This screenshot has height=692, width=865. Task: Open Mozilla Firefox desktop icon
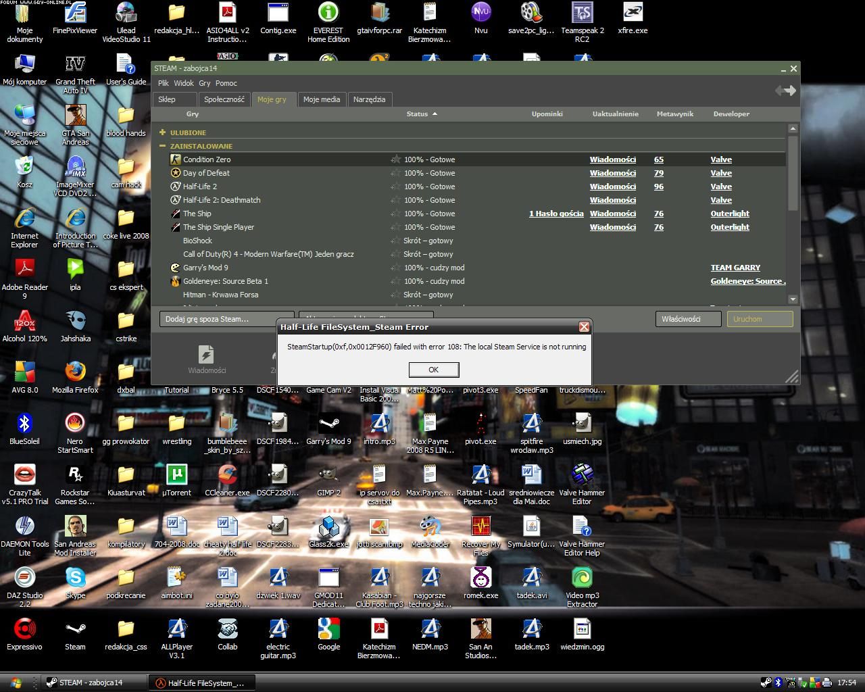[x=75, y=372]
